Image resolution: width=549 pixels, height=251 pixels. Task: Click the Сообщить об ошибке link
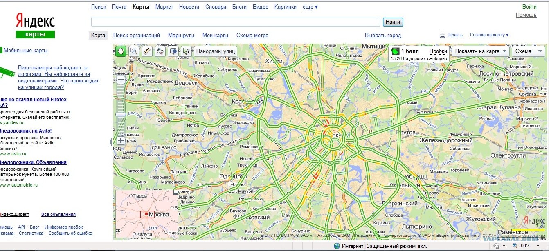[70, 233]
